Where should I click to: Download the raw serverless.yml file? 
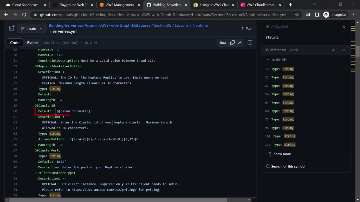240,43
